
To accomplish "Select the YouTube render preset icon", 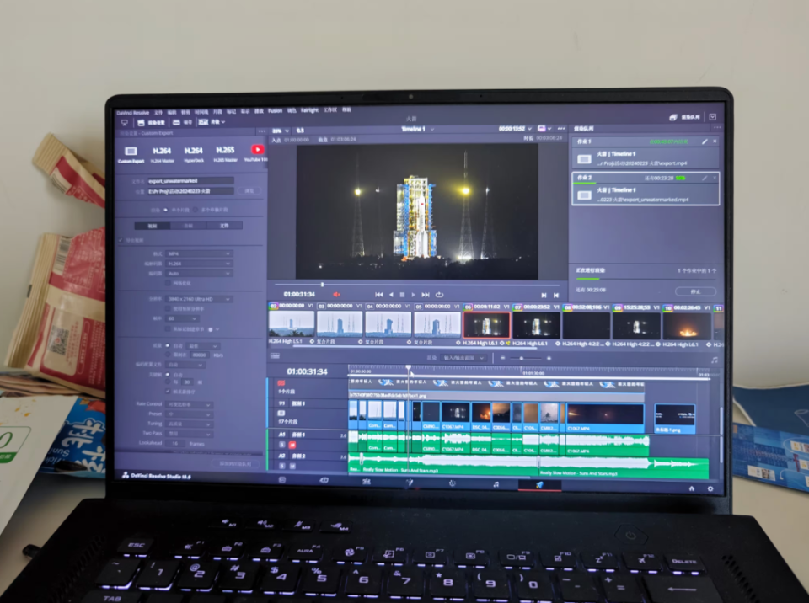I will pyautogui.click(x=258, y=150).
